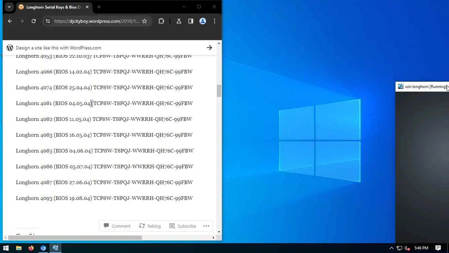Click the Longhorn 4093 (BIOS 19.08.04) line
Screen dimensions: 449x253
tap(104, 198)
